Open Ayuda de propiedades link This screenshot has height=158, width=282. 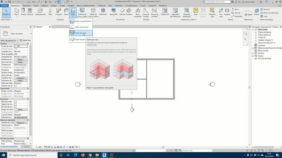coord(9,146)
